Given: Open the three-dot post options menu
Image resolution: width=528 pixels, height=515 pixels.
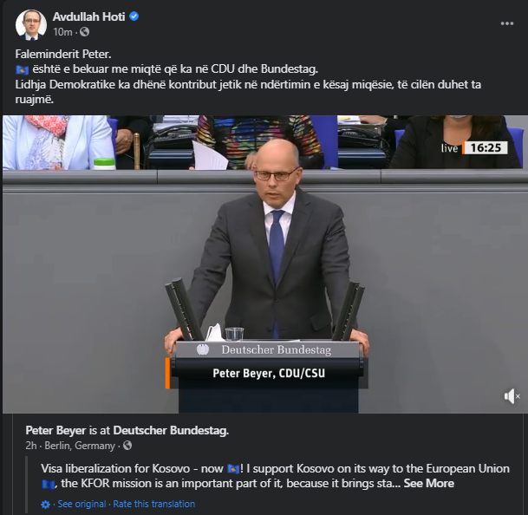Looking at the screenshot, I should (507, 23).
